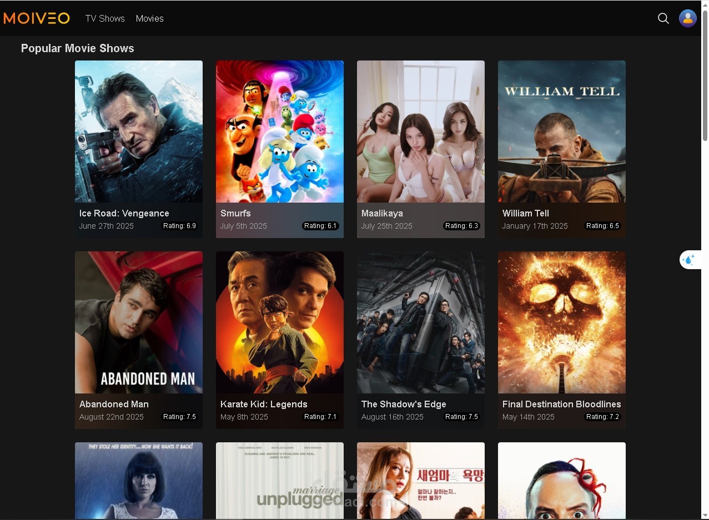Click the Smurfs title text

235,213
